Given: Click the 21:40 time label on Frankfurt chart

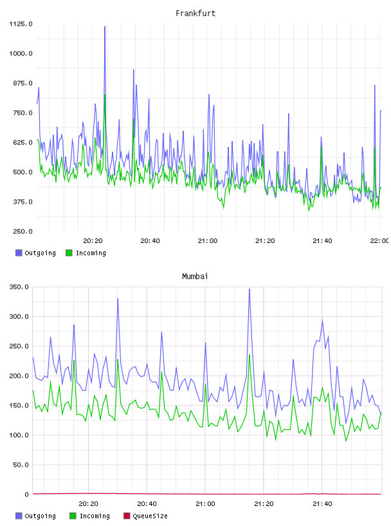Looking at the screenshot, I should pyautogui.click(x=322, y=241).
